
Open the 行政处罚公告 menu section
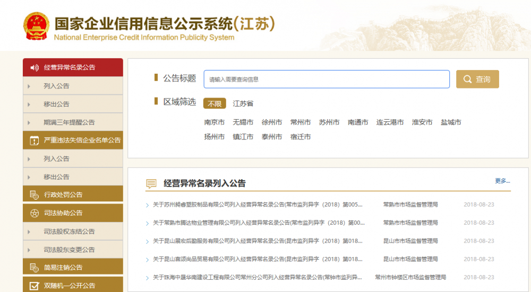[63, 195]
